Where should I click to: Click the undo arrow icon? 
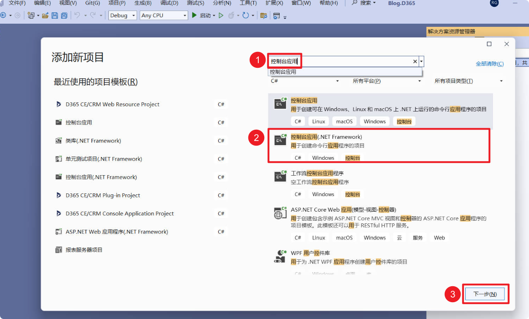[77, 15]
